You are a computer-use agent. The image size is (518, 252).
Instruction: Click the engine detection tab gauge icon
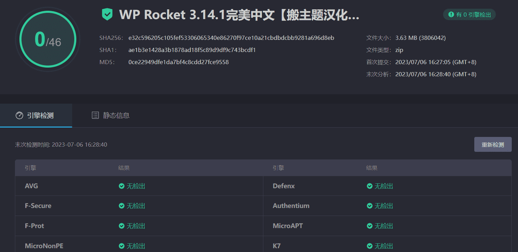[19, 115]
